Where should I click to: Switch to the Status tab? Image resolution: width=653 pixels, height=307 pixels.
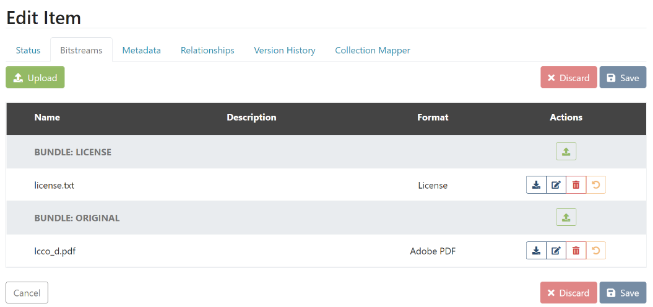tap(28, 51)
